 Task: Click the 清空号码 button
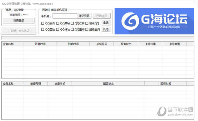pyautogui.click(x=84, y=16)
